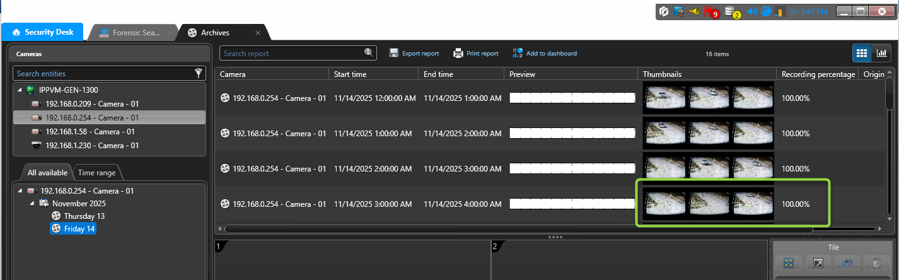899x280 pixels.
Task: Click the entity search filter funnel icon
Action: click(x=199, y=73)
